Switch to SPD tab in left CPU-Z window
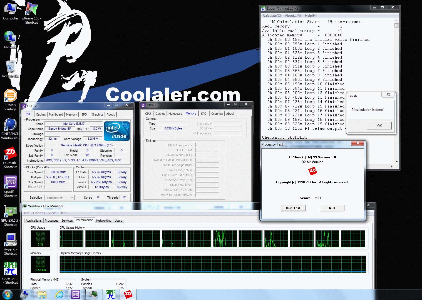The image size is (422, 300). (84, 114)
